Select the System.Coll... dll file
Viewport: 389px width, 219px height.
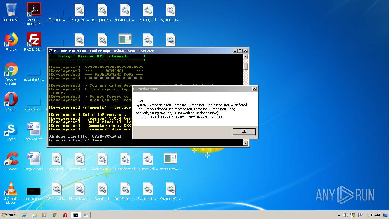pyautogui.click(x=148, y=162)
